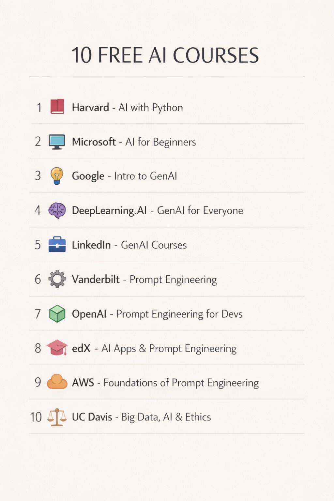This screenshot has height=501, width=334.
Task: Click the purple brain icon for DeepLearning.AI
Action: coord(57,210)
